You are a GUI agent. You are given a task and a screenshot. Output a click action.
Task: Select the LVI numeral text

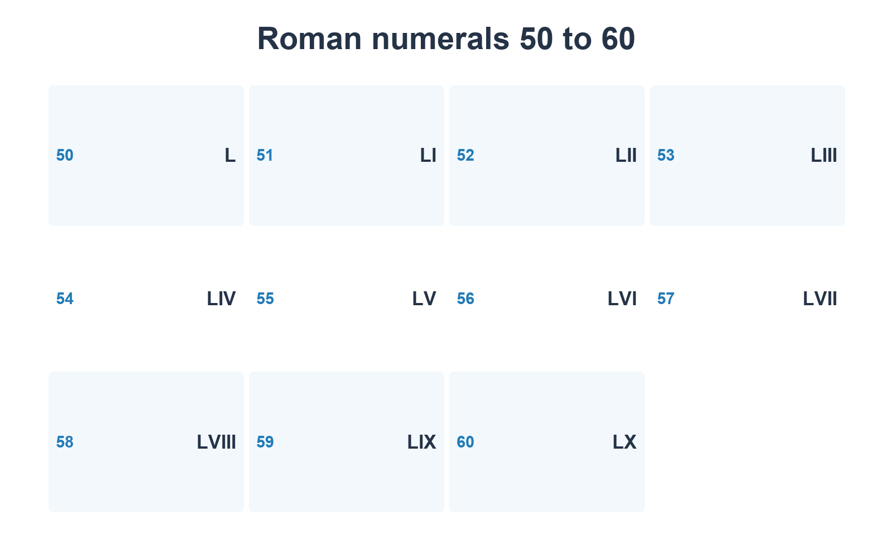[622, 299]
